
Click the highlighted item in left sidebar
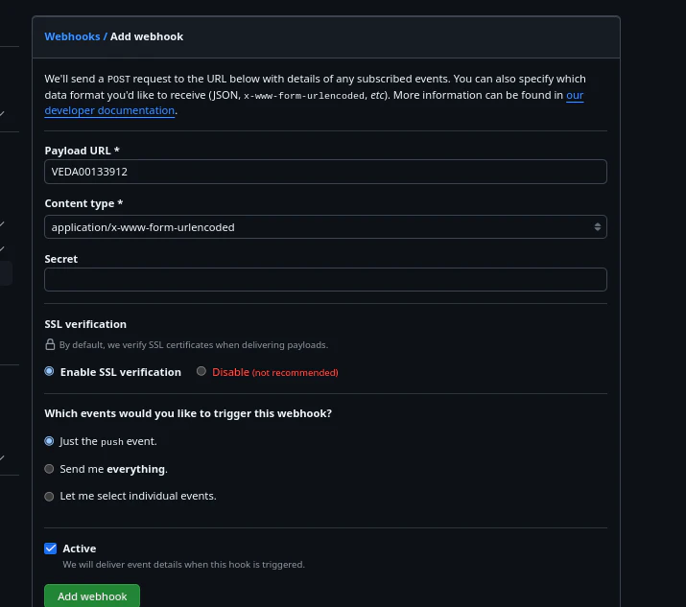pyautogui.click(x=6, y=273)
